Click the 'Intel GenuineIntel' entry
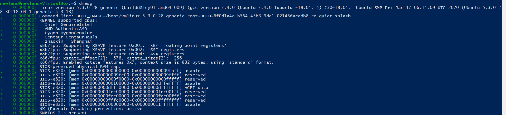This screenshot has width=506, height=115. tap(68, 24)
